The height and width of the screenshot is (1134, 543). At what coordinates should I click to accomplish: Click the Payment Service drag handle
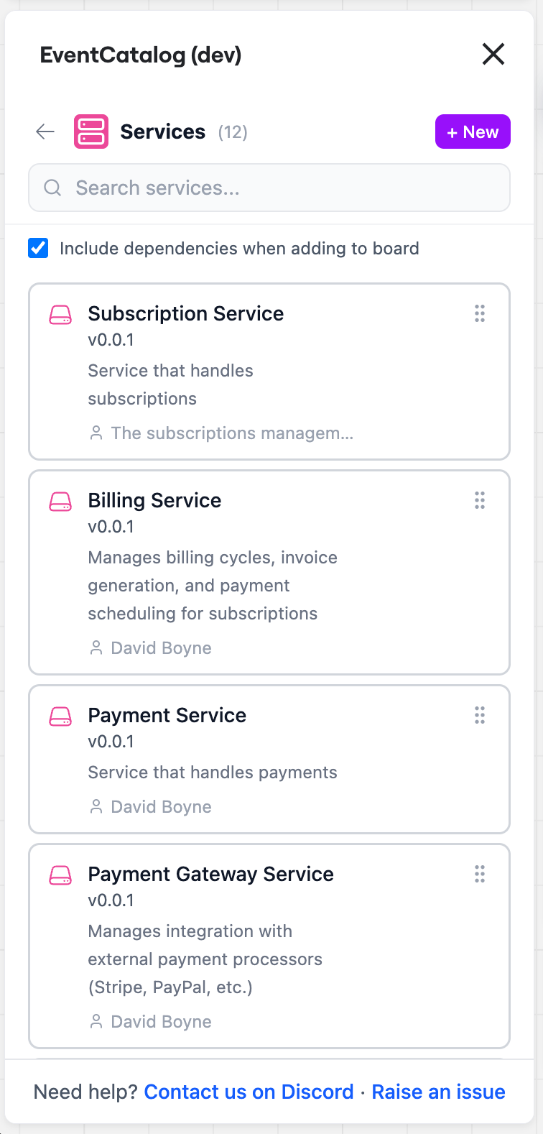coord(480,715)
